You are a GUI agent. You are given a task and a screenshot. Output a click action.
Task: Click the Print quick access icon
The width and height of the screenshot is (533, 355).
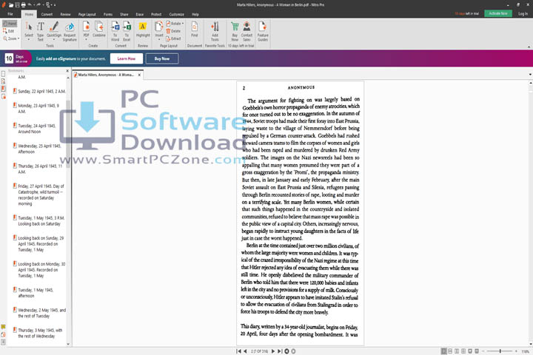[23, 4]
